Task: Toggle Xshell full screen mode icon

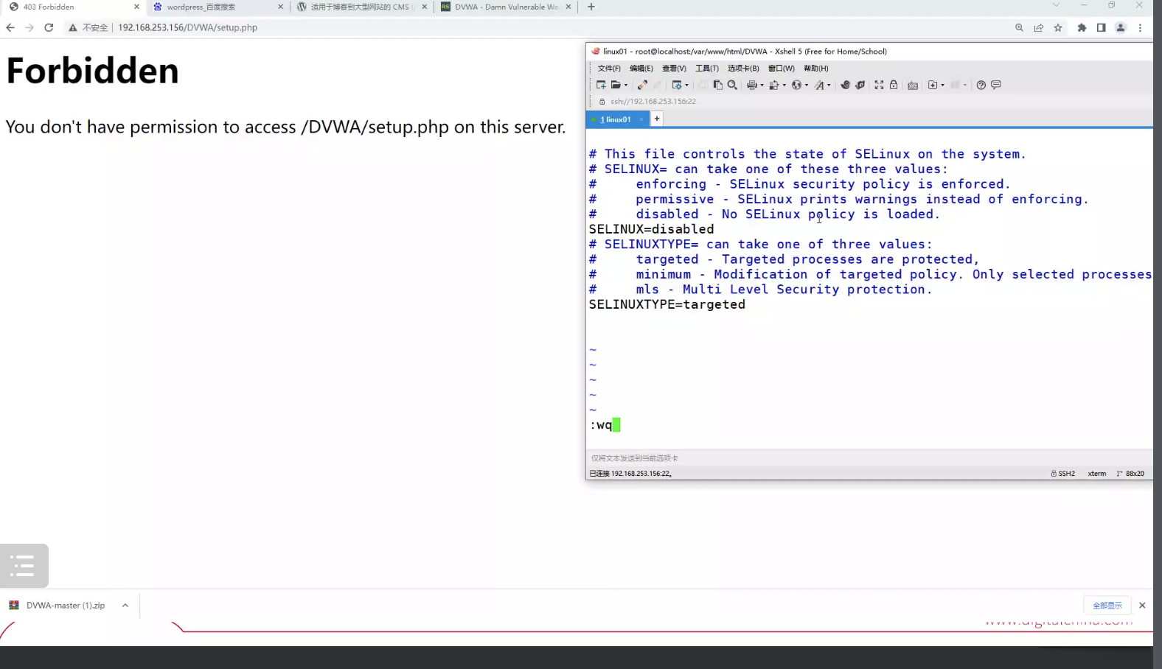Action: [879, 85]
